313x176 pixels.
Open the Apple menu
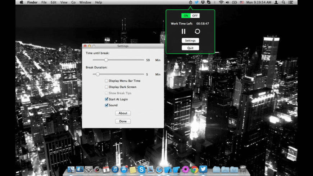pos(22,3)
